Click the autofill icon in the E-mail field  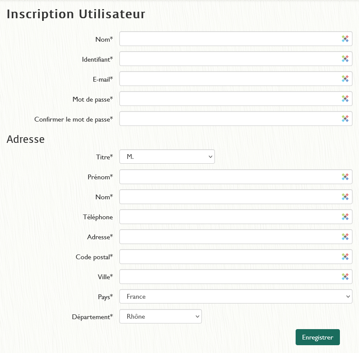point(345,79)
